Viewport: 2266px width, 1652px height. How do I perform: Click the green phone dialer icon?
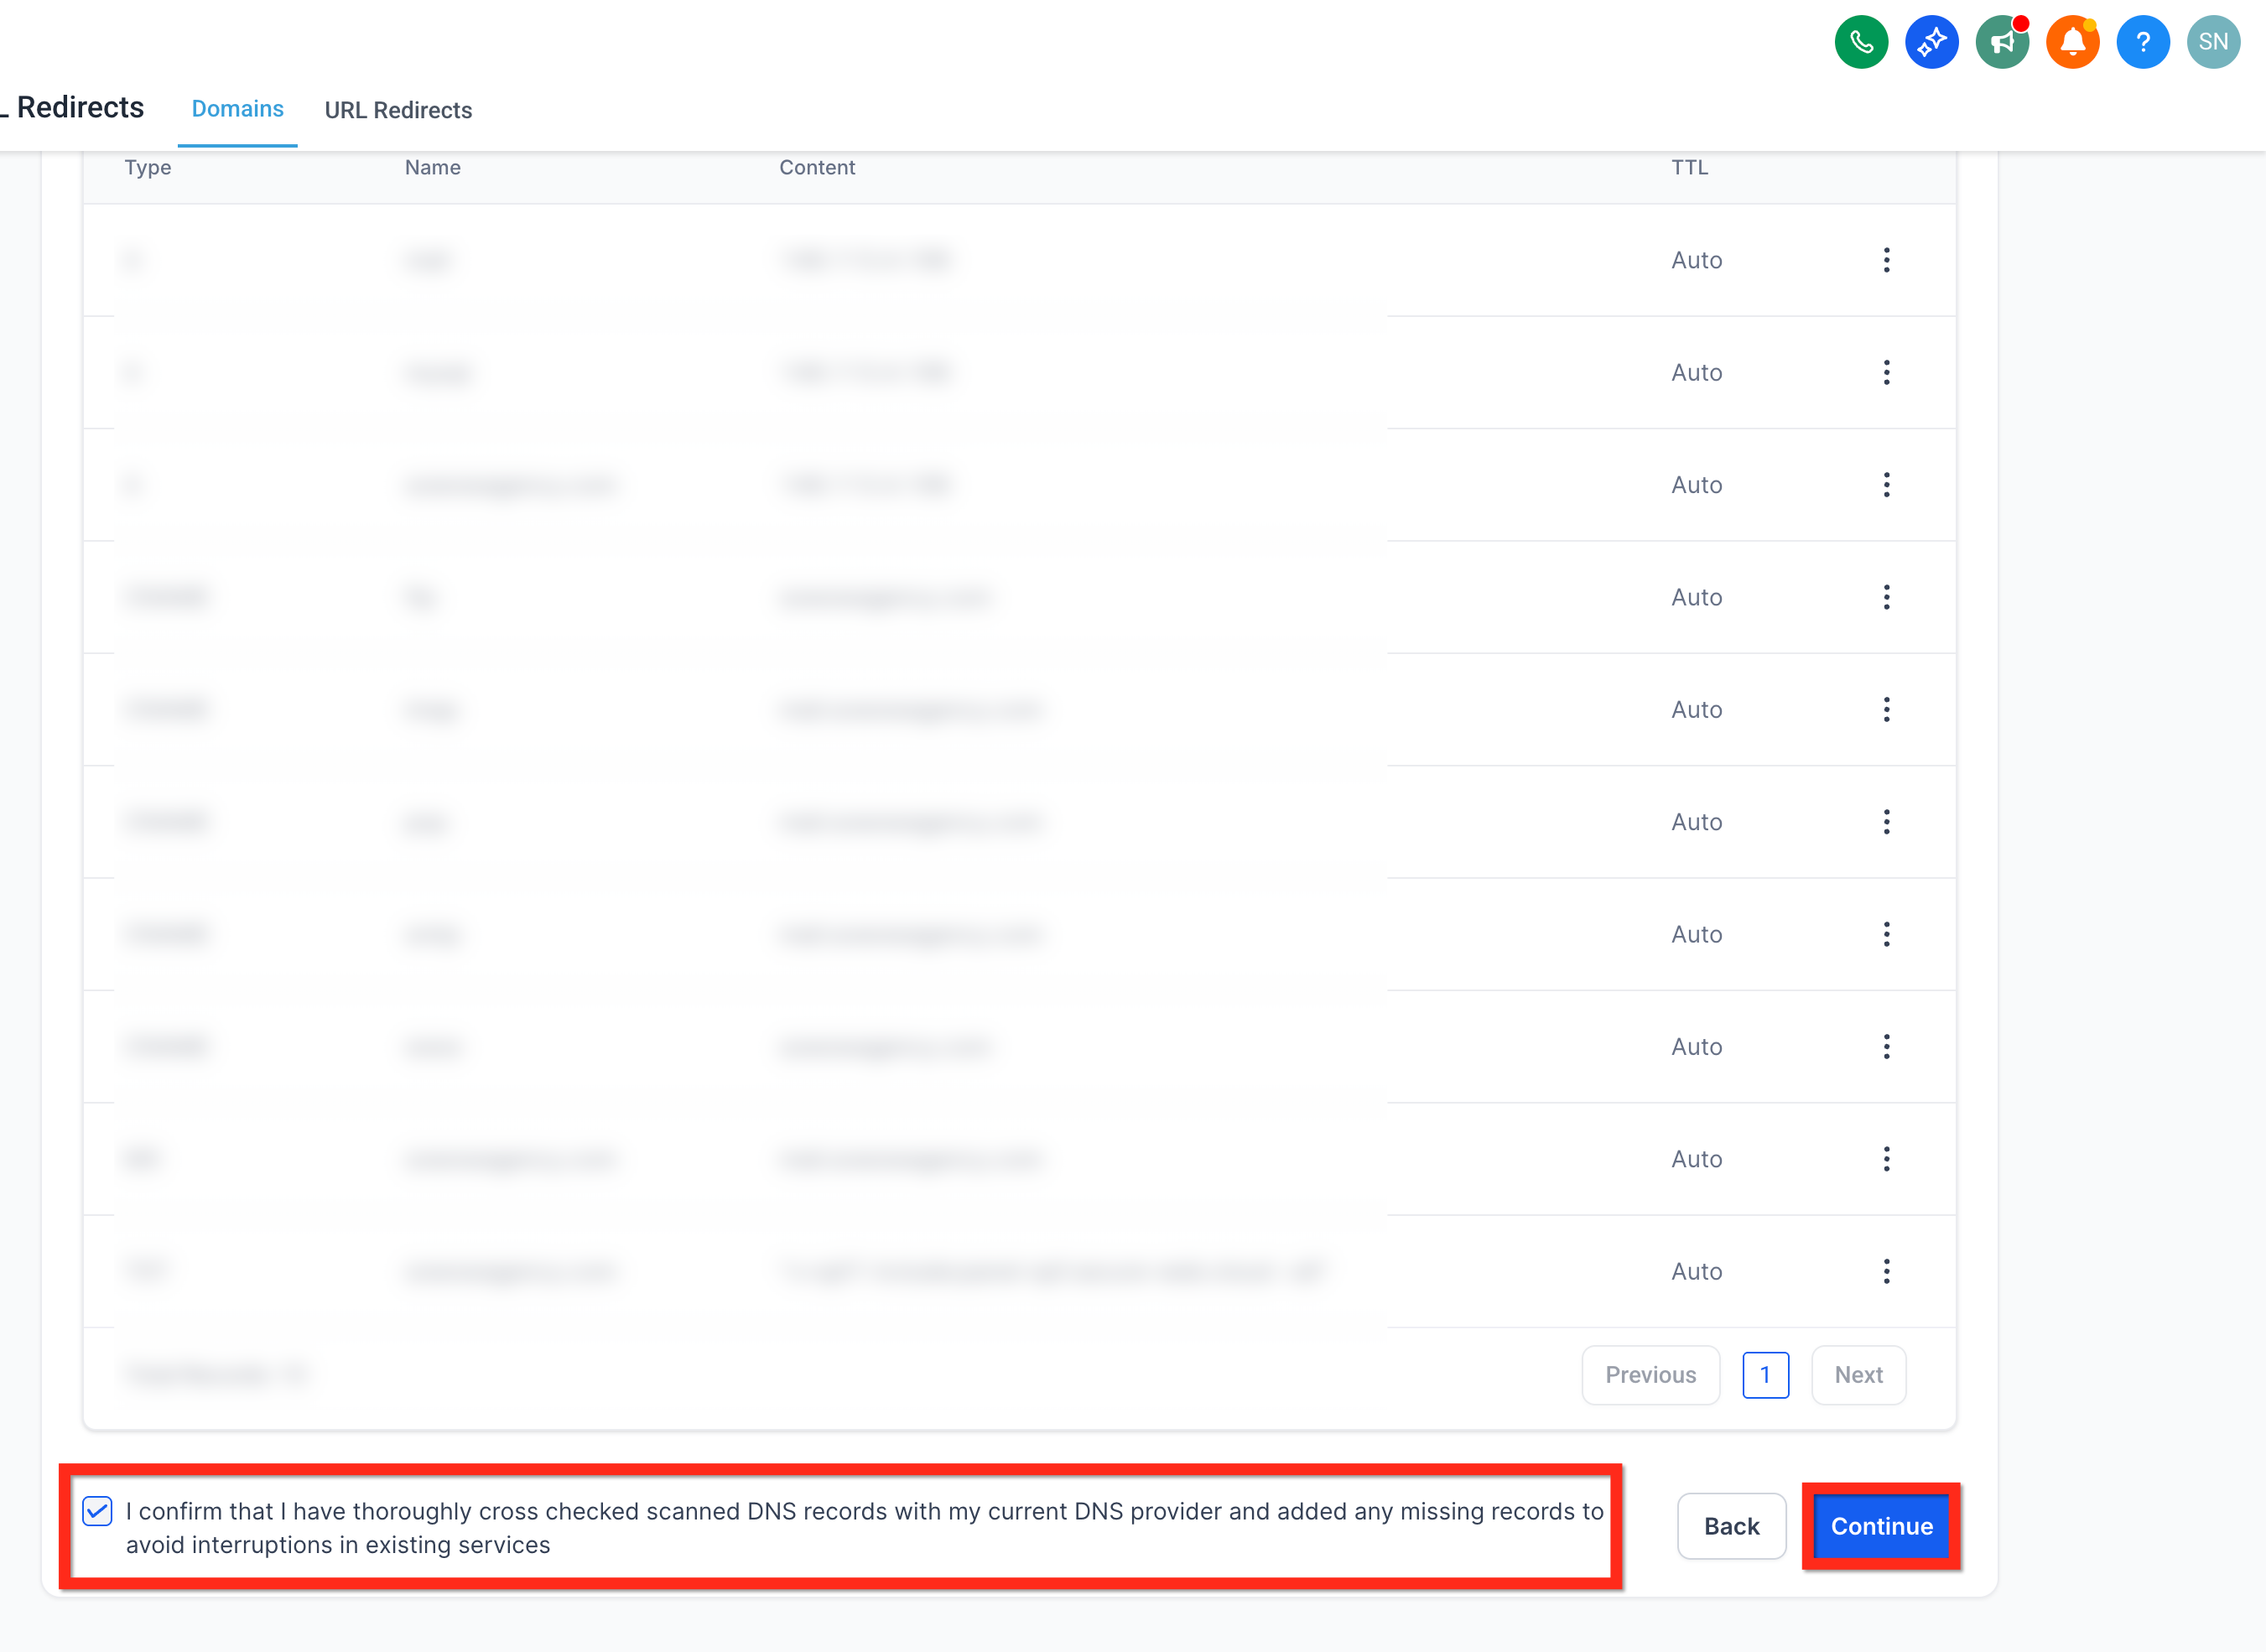coord(1861,42)
